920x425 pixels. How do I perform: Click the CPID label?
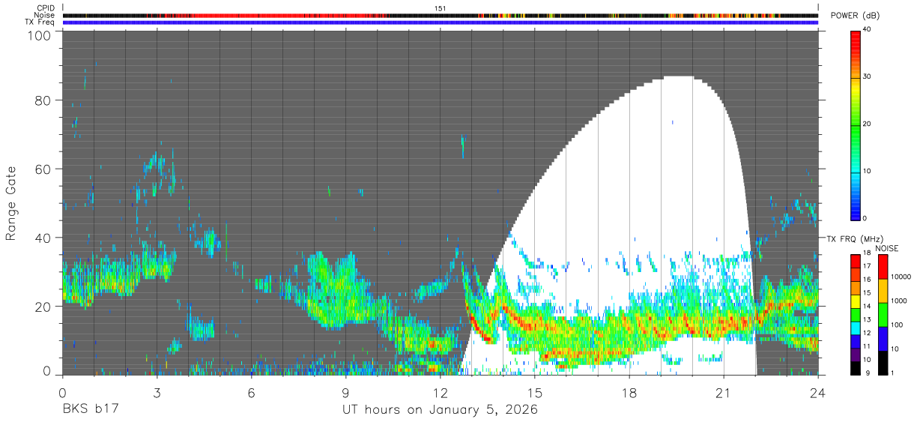[x=47, y=8]
